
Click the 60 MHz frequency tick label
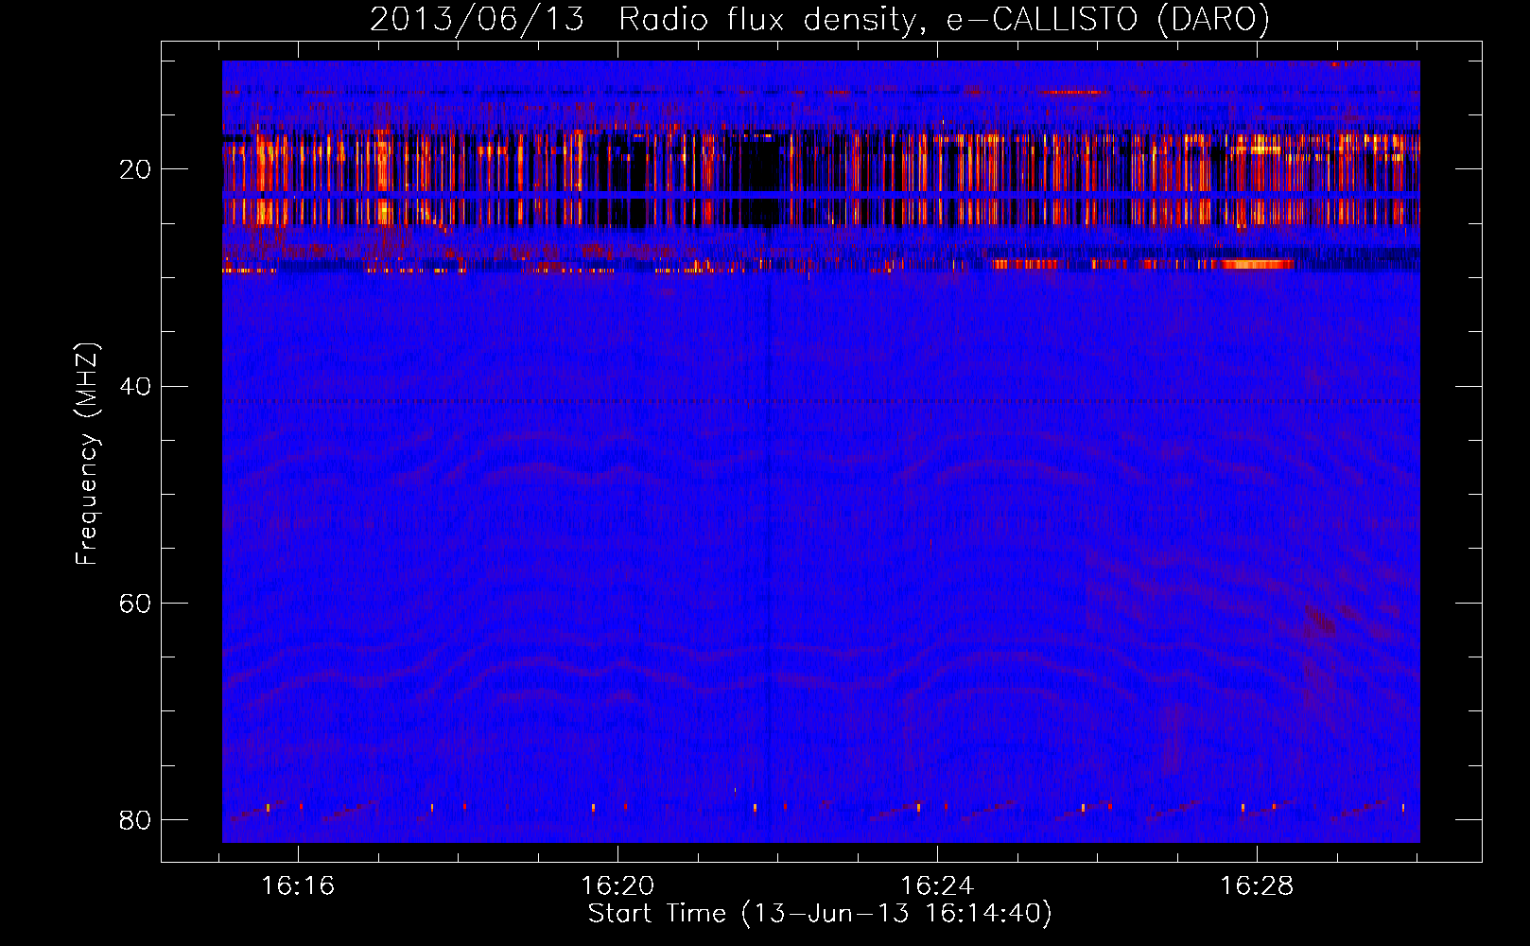pos(135,604)
